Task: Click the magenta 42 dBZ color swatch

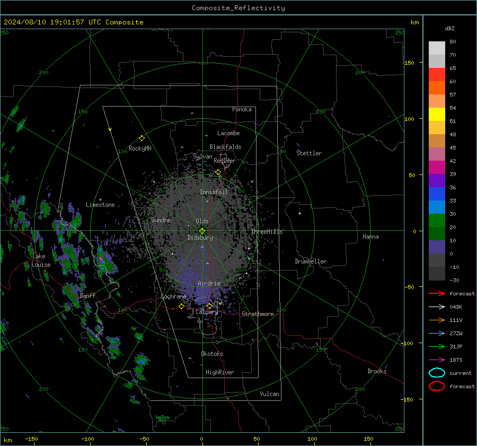Action: [x=437, y=167]
